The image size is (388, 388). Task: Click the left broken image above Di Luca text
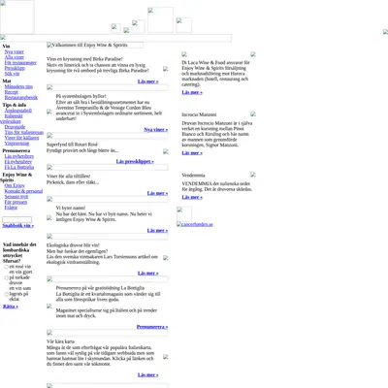(x=184, y=54)
